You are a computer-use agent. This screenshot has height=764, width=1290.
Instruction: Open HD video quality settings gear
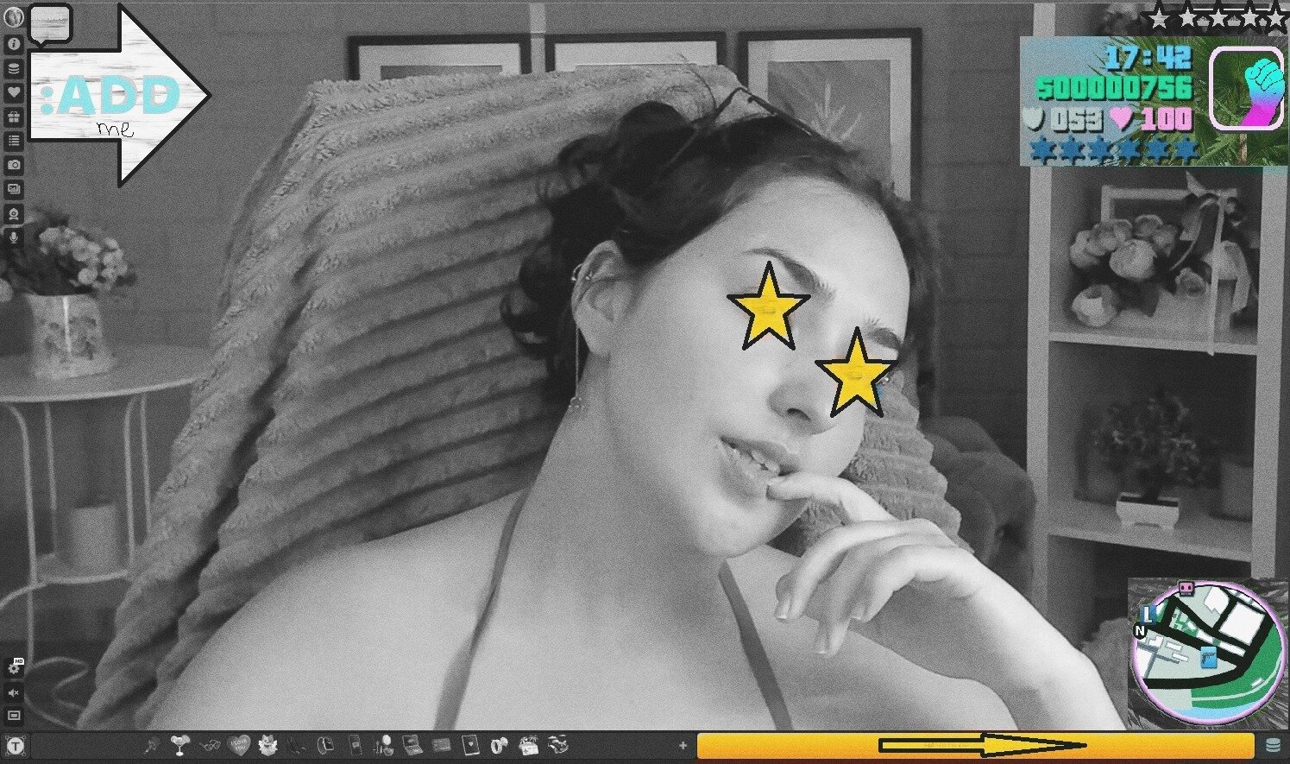pos(14,667)
